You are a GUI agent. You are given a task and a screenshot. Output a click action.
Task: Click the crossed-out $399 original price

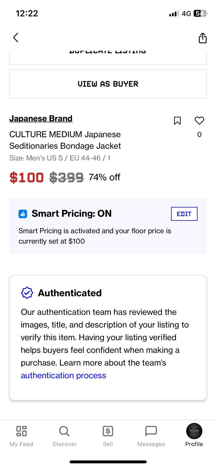66,178
